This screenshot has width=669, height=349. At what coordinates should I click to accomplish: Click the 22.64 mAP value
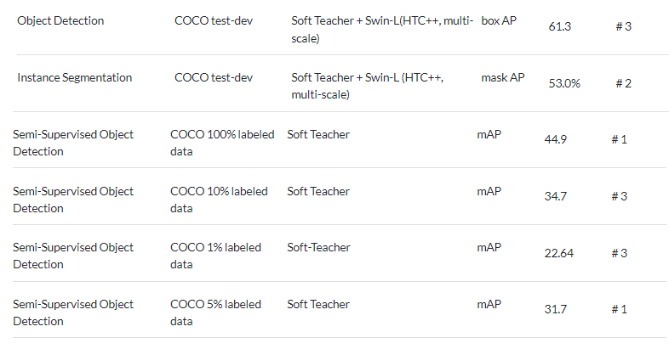point(560,253)
